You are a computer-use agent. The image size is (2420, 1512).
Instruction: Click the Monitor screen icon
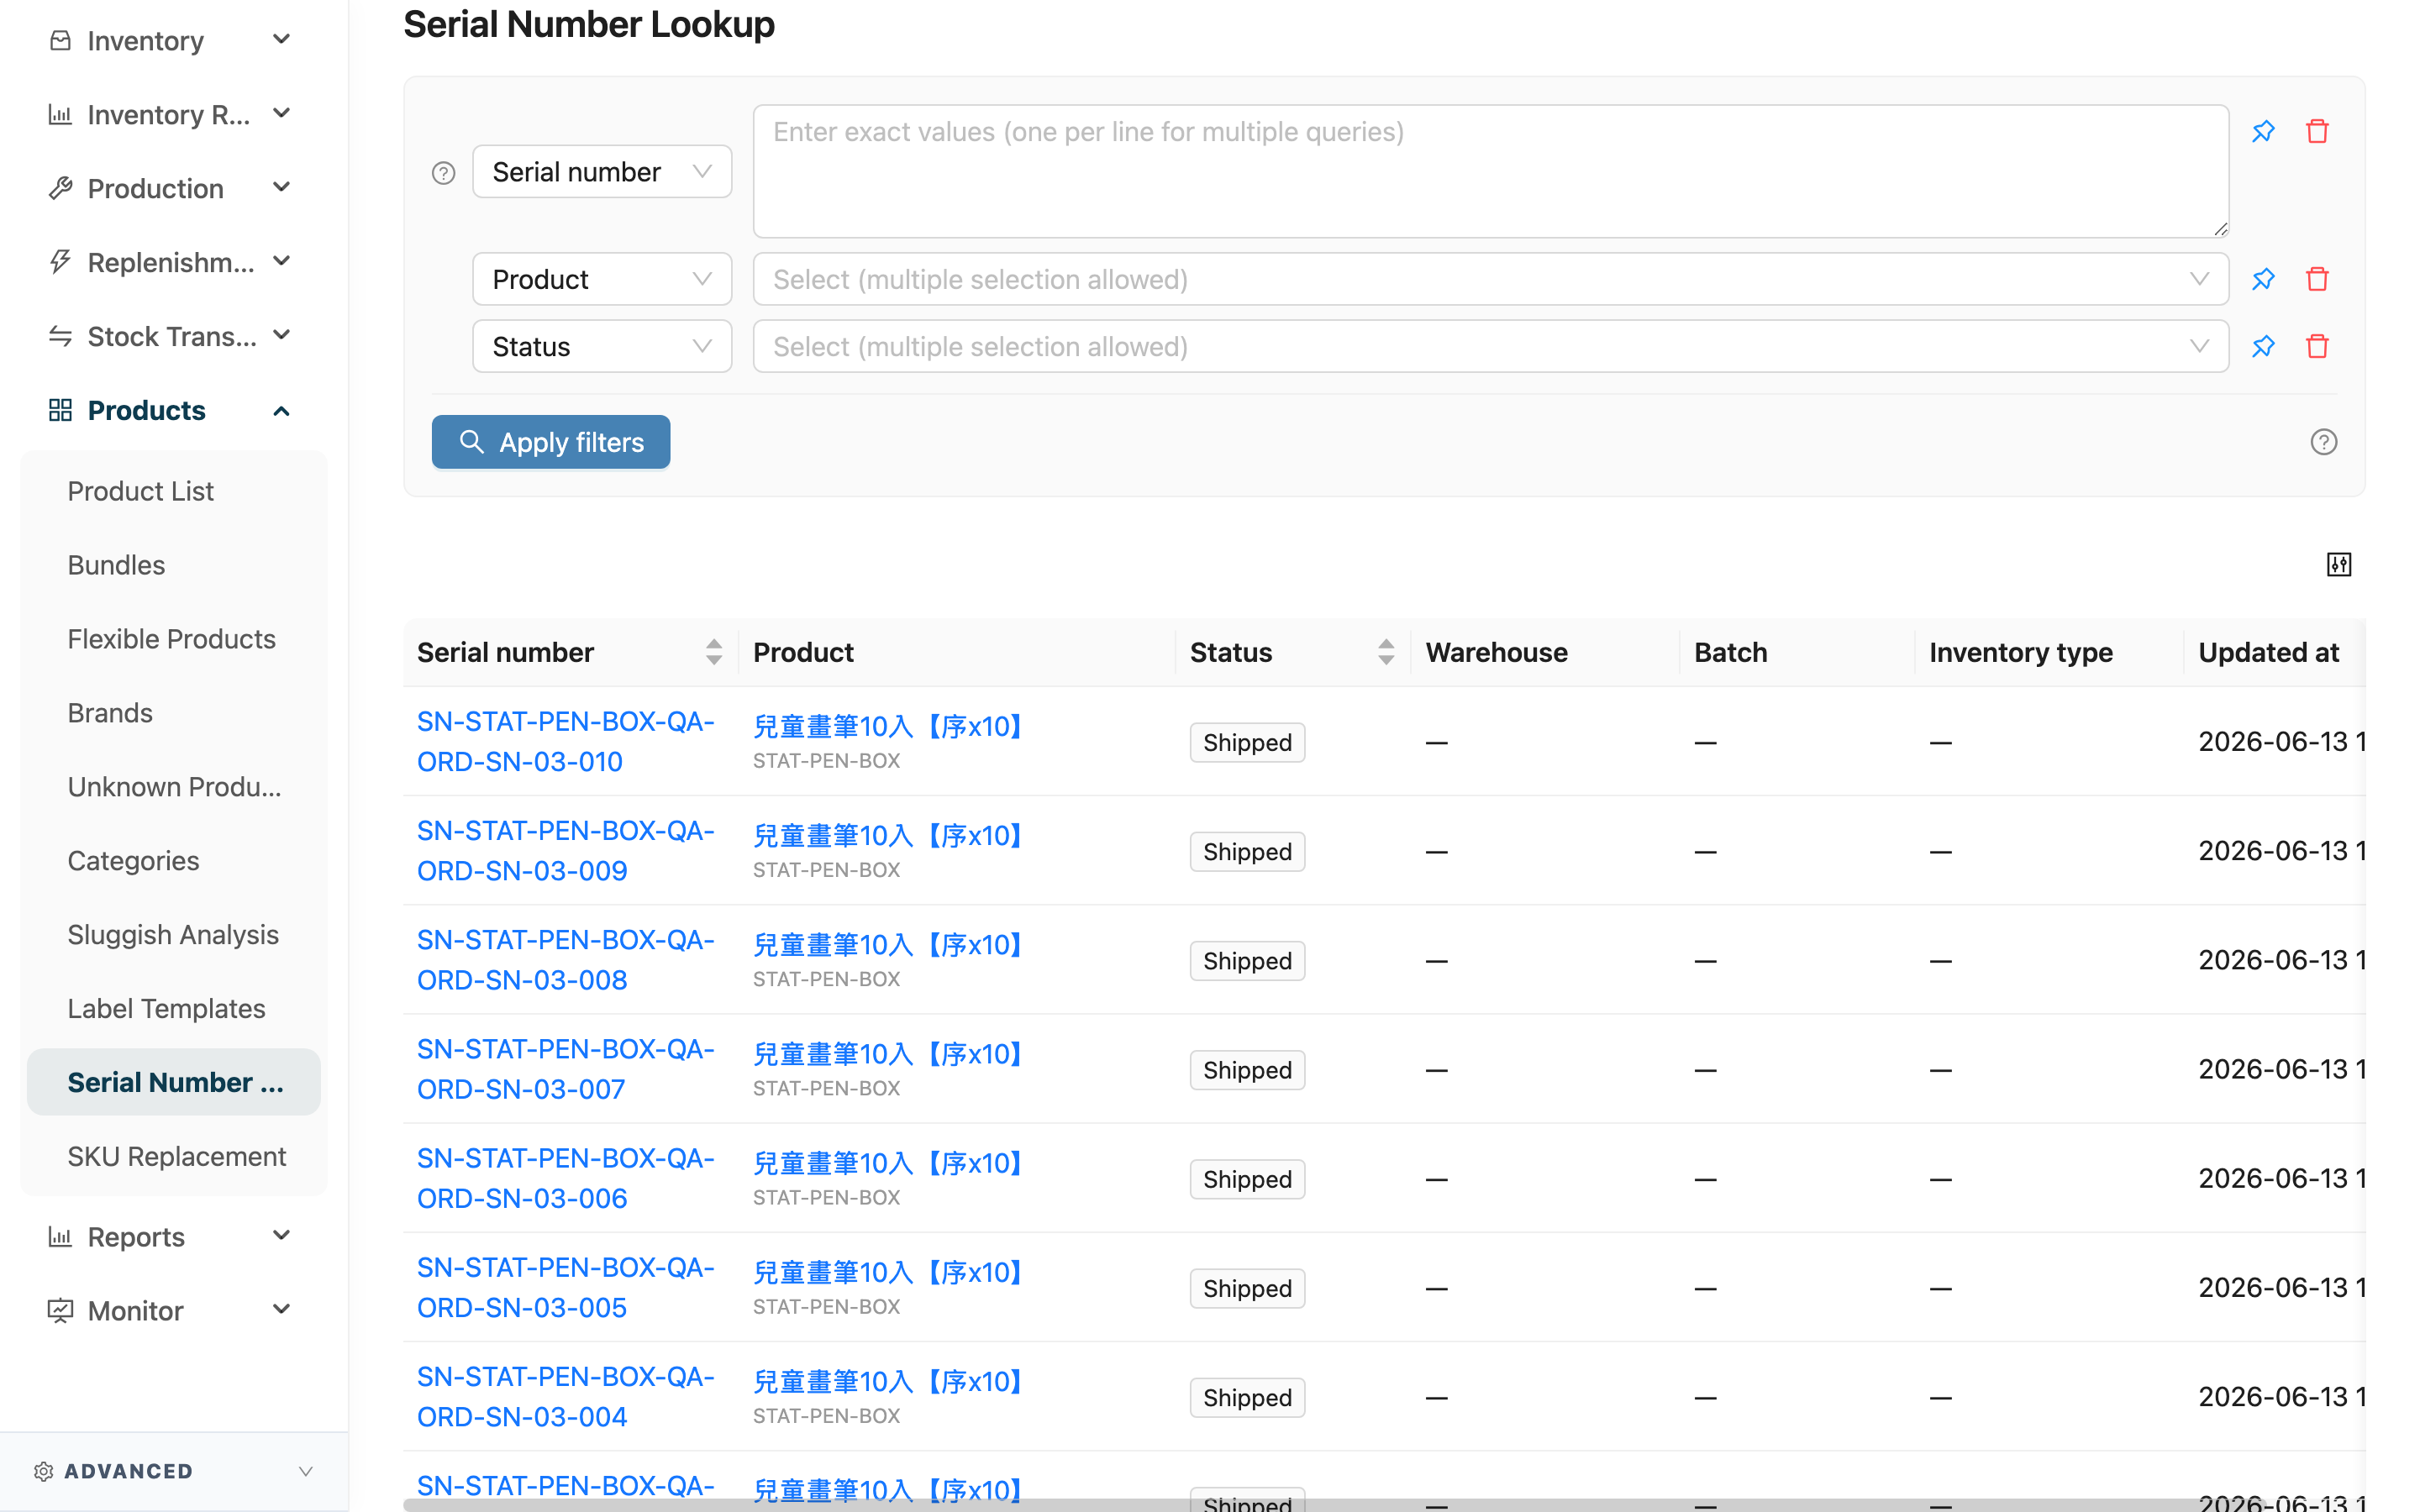pos(60,1310)
